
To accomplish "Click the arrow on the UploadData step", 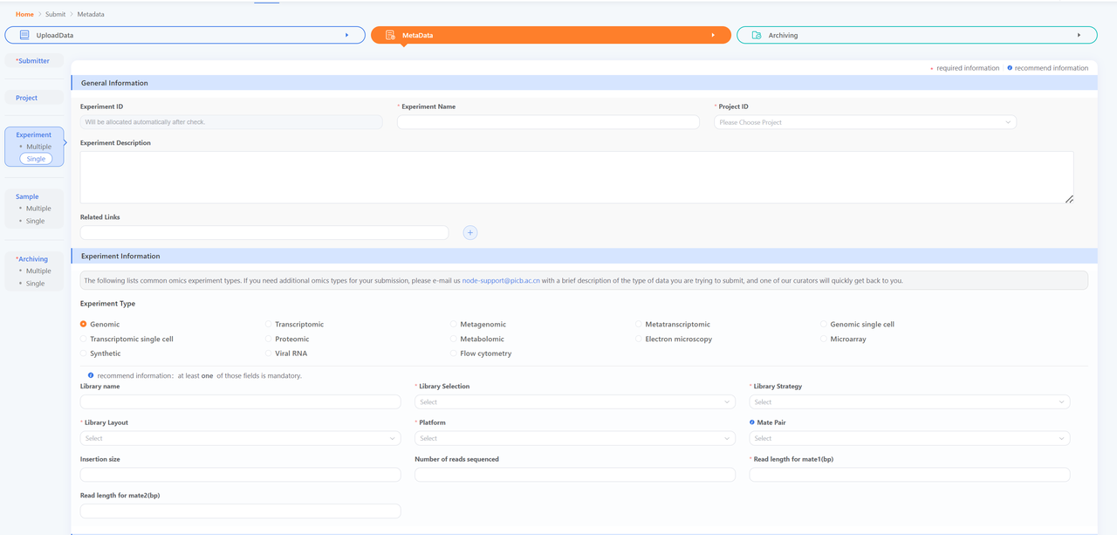I will (x=347, y=35).
